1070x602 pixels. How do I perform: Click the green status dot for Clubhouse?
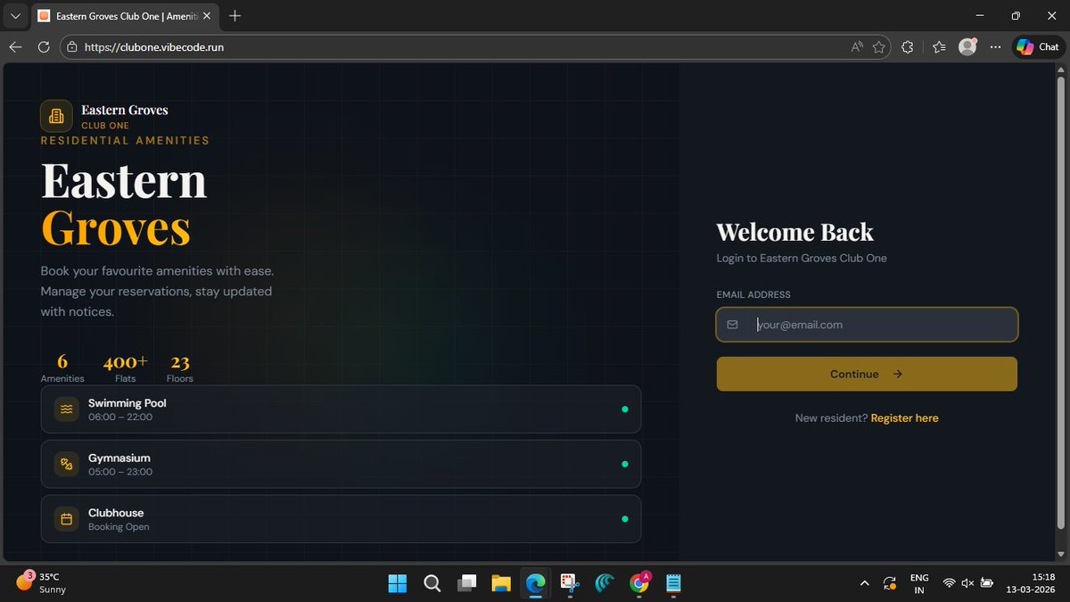click(x=624, y=519)
